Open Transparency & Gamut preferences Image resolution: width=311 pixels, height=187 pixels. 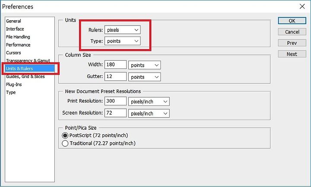point(28,61)
